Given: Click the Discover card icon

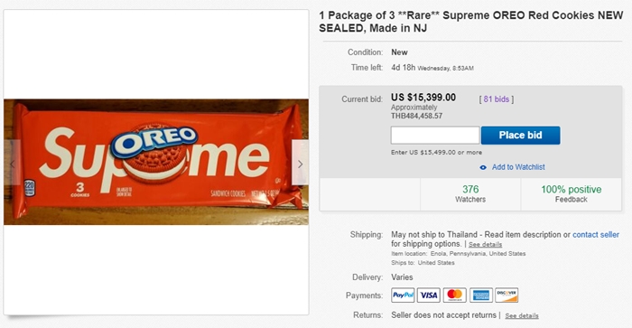Looking at the screenshot, I should click(507, 295).
